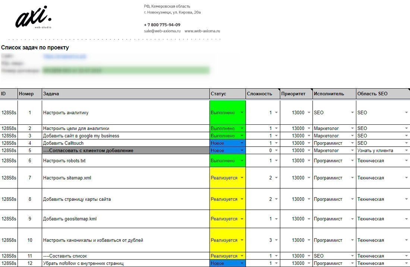Select the blue Новое cell for nofollow task
410x267 pixels.
[x=223, y=263]
